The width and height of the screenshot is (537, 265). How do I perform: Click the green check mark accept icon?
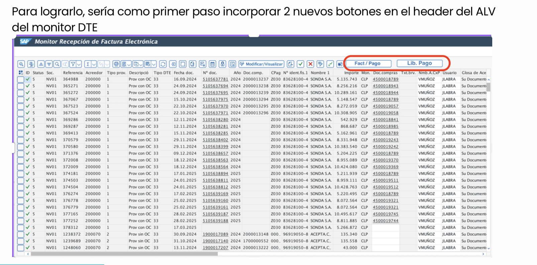coord(300,64)
